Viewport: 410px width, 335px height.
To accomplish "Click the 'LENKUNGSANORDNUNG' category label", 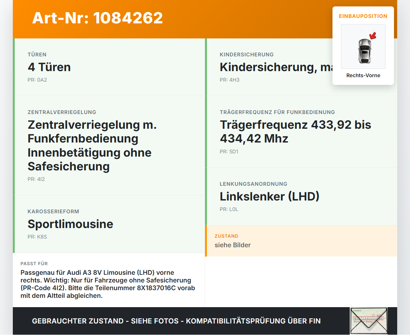I will tap(253, 184).
